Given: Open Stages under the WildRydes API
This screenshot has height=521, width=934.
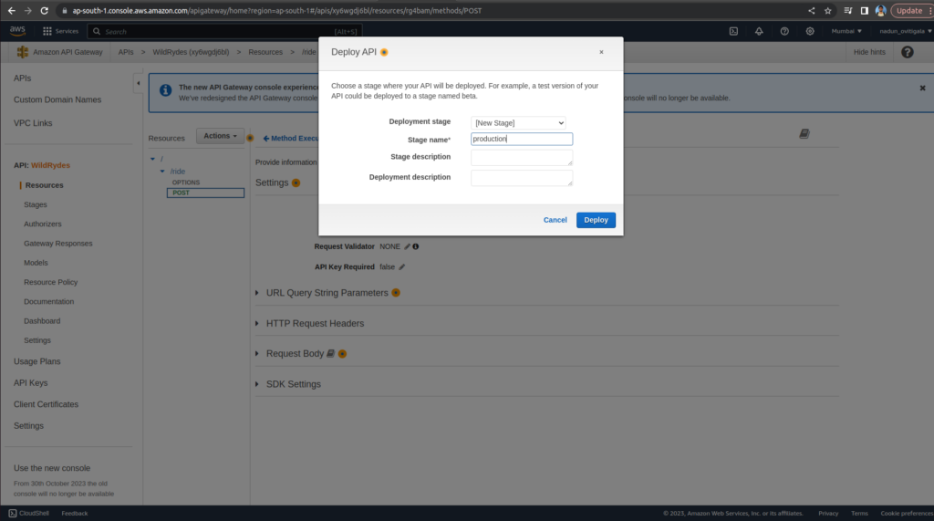Looking at the screenshot, I should (36, 204).
